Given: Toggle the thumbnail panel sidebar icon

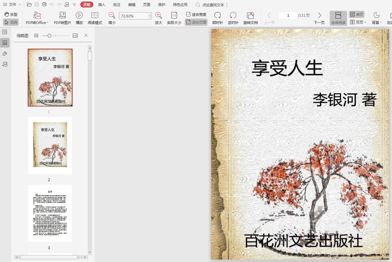Looking at the screenshot, I should tap(5, 43).
